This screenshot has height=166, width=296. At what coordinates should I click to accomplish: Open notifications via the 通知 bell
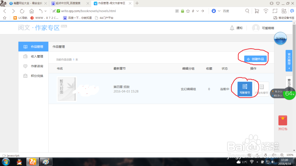pos(236,28)
